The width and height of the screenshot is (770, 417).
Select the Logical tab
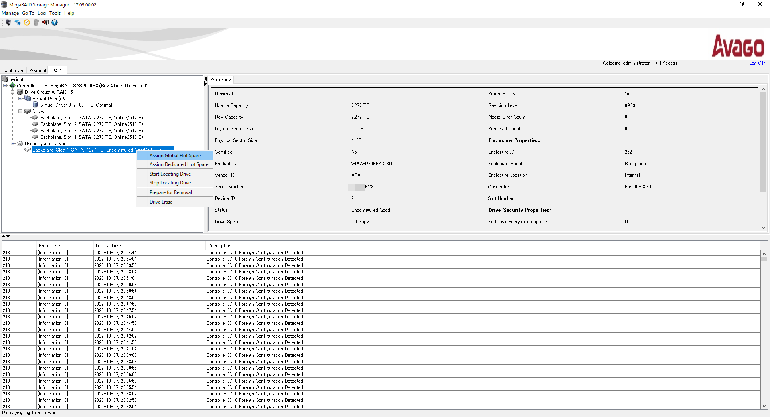tap(57, 70)
